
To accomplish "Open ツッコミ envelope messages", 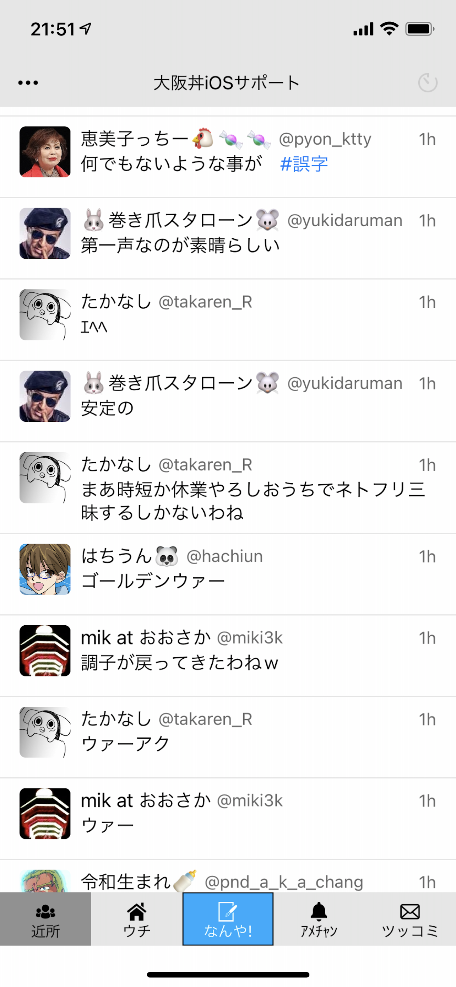I will point(410,918).
